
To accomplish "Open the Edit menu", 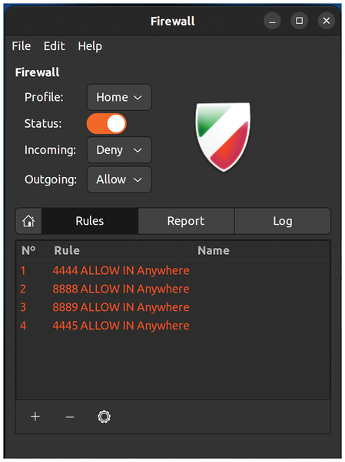I will [x=55, y=46].
